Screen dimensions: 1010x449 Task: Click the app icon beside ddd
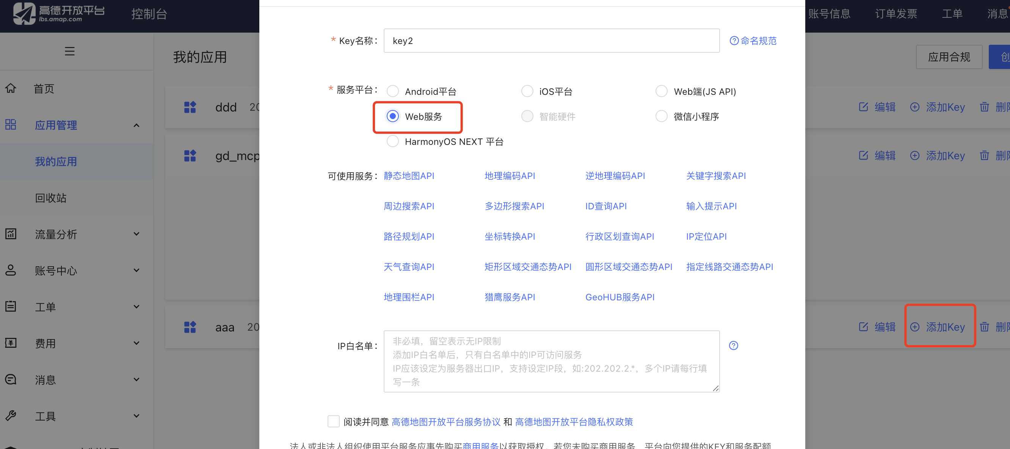[190, 107]
